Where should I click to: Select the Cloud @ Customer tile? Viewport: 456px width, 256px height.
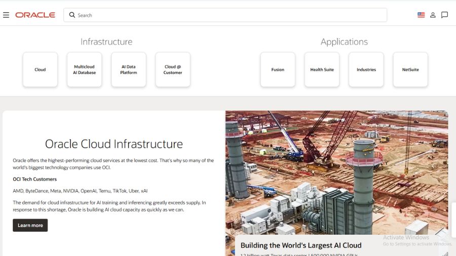(173, 70)
